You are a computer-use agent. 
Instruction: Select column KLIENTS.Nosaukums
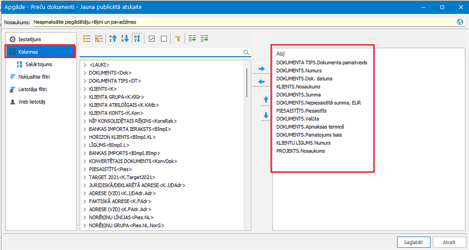(x=298, y=87)
